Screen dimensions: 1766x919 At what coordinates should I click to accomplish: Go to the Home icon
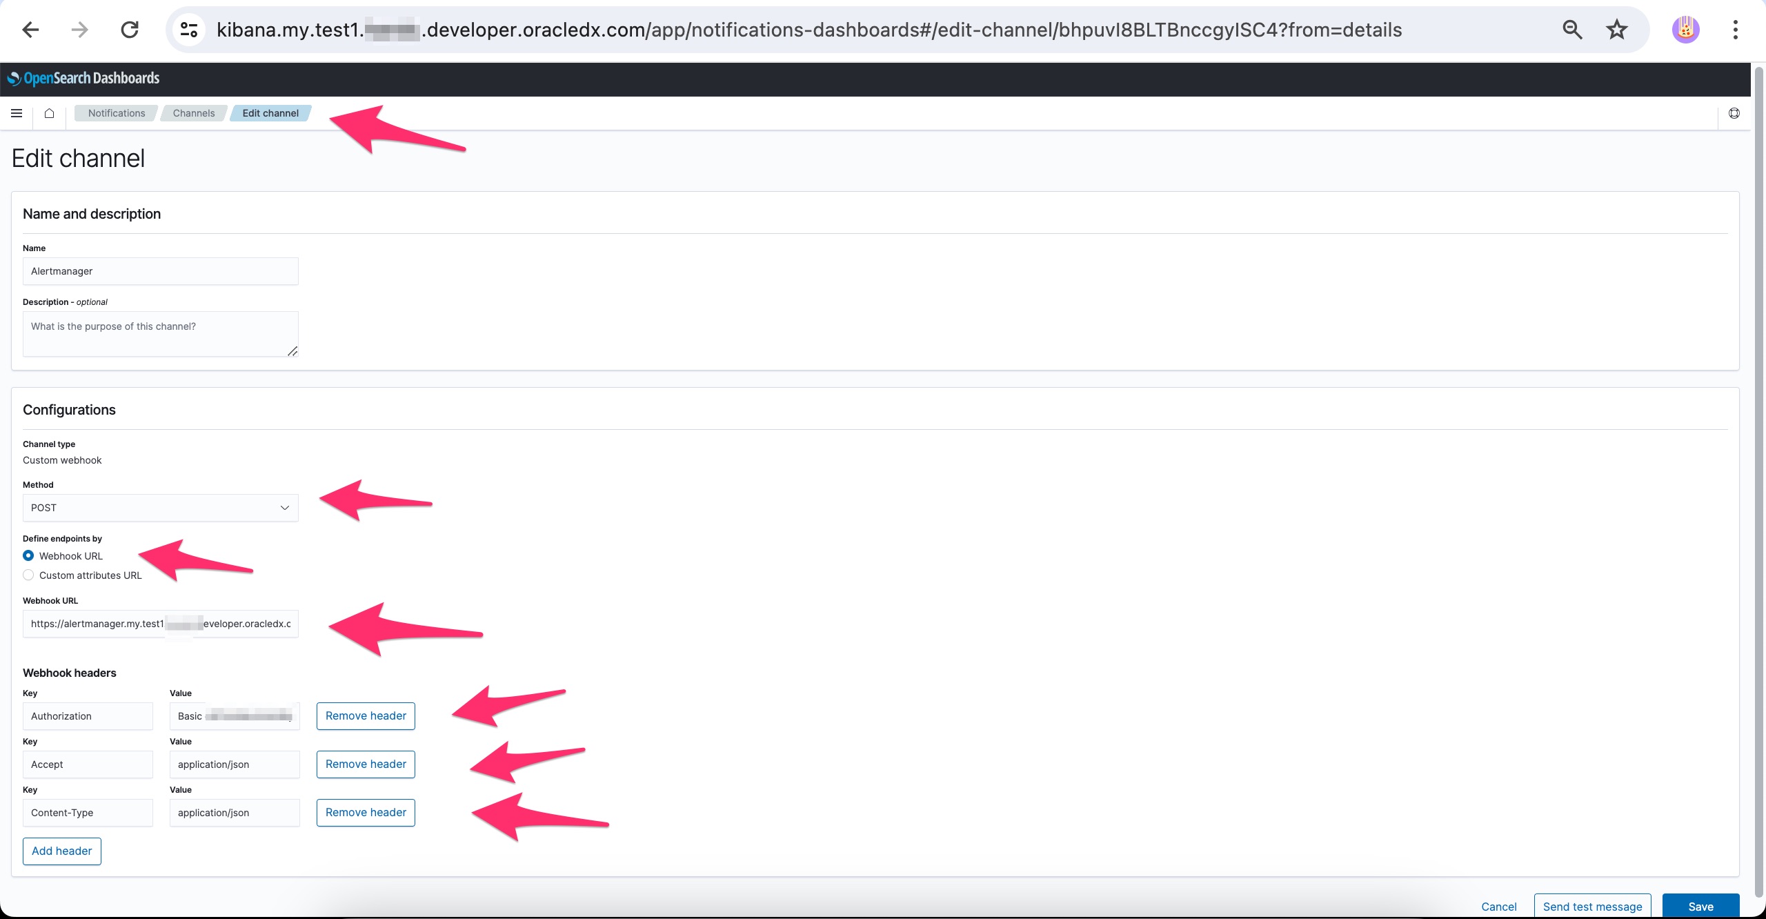[x=49, y=113]
